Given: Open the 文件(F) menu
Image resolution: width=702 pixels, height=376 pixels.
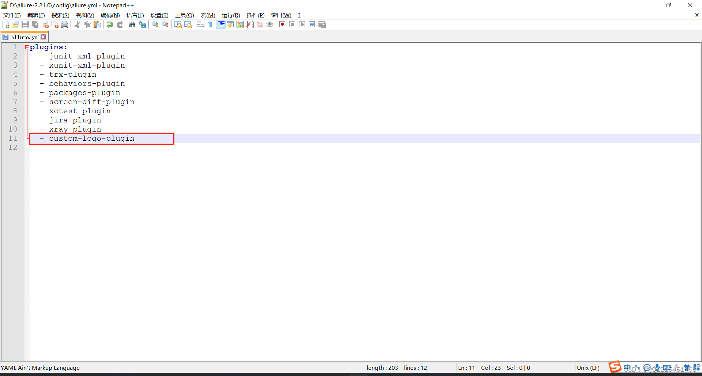Looking at the screenshot, I should coord(12,15).
